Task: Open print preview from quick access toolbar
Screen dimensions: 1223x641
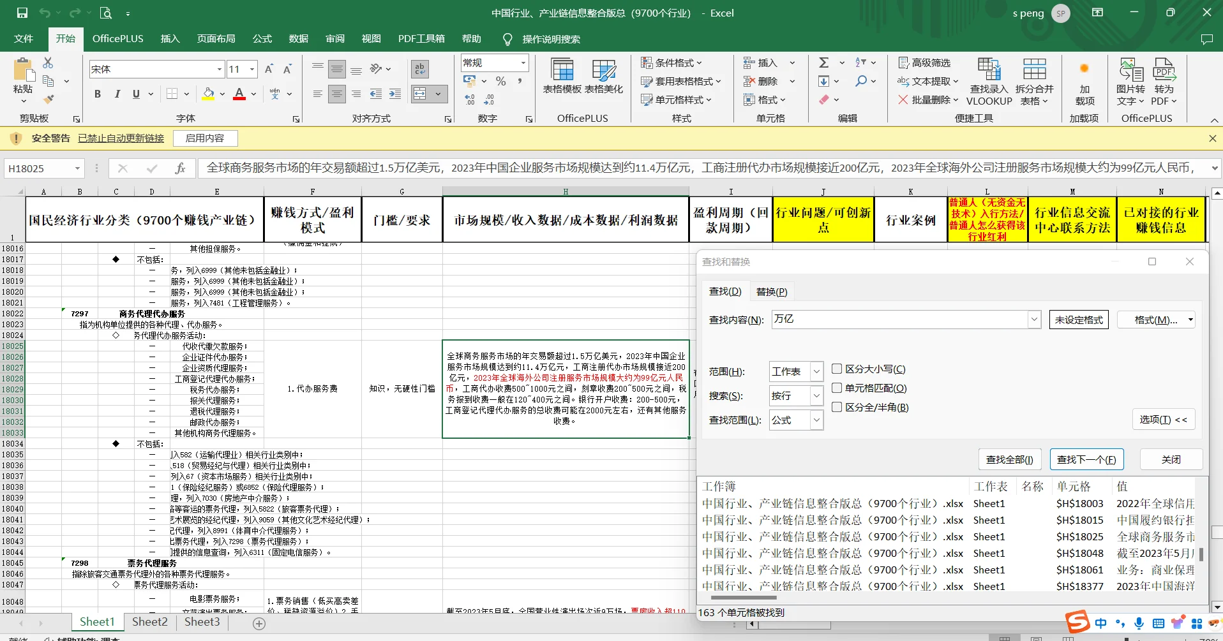Action: (105, 13)
